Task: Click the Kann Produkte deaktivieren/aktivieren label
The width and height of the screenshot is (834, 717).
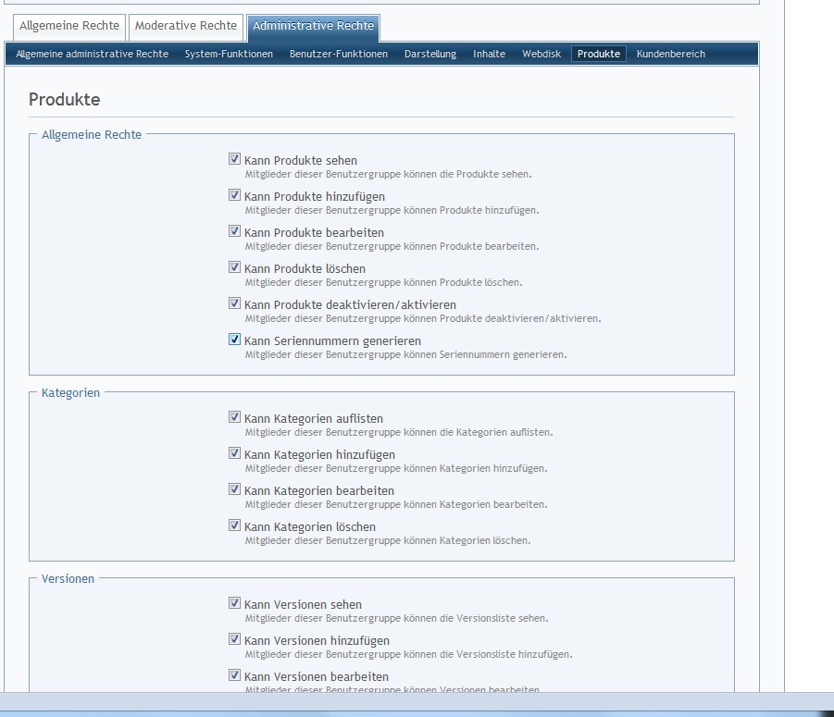Action: [350, 304]
